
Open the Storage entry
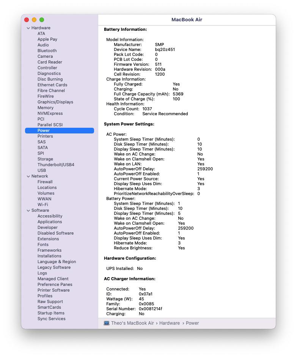pyautogui.click(x=45, y=159)
